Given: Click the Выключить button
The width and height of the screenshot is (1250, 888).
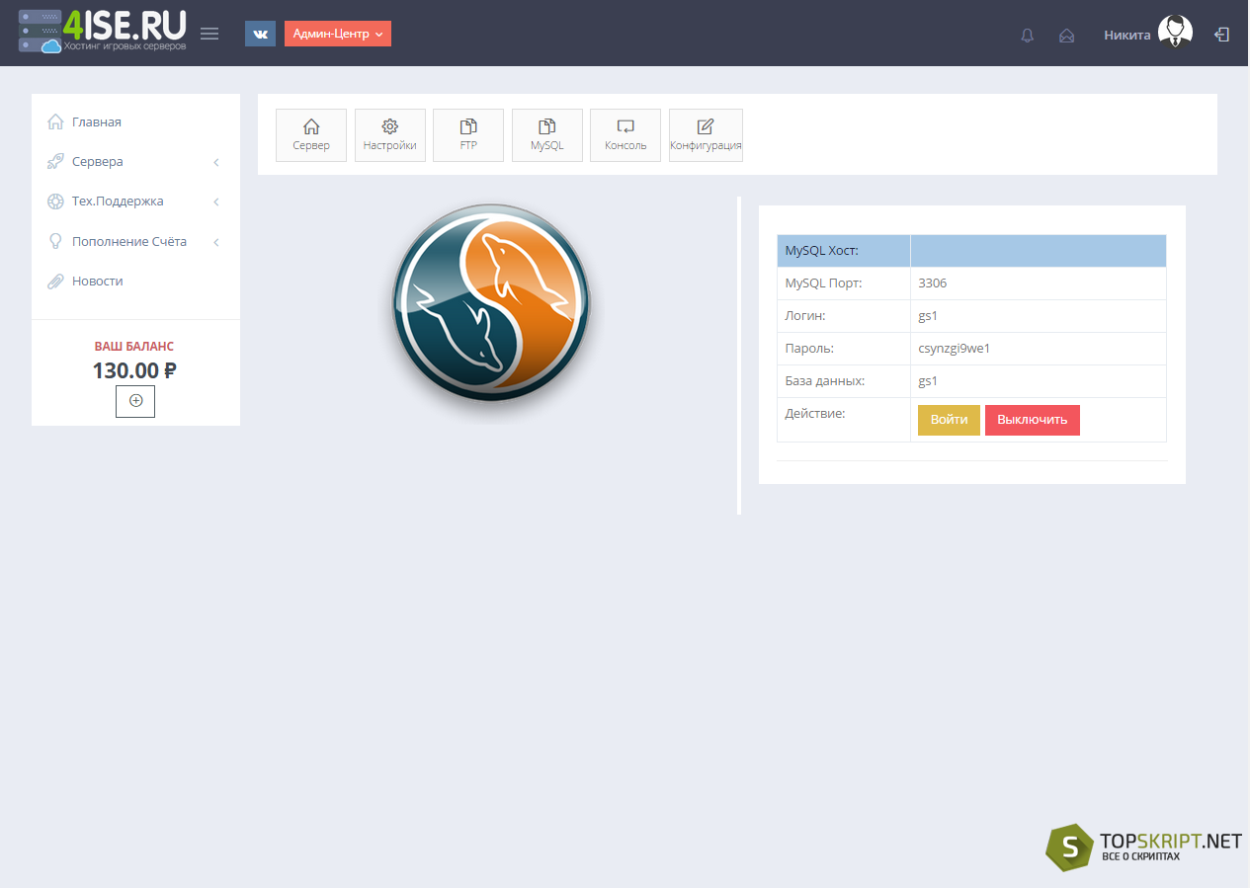Looking at the screenshot, I should point(1033,420).
